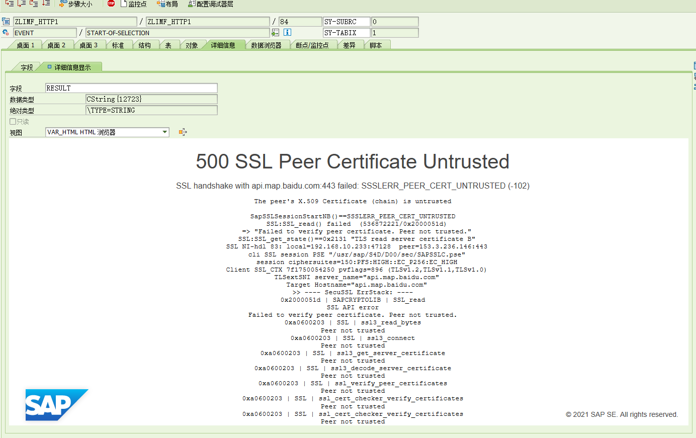Click the "Client SSL_CTX 7f1750054250" line

click(x=357, y=270)
